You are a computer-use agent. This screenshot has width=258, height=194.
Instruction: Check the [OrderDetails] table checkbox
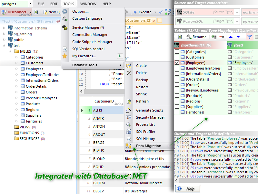(177, 79)
